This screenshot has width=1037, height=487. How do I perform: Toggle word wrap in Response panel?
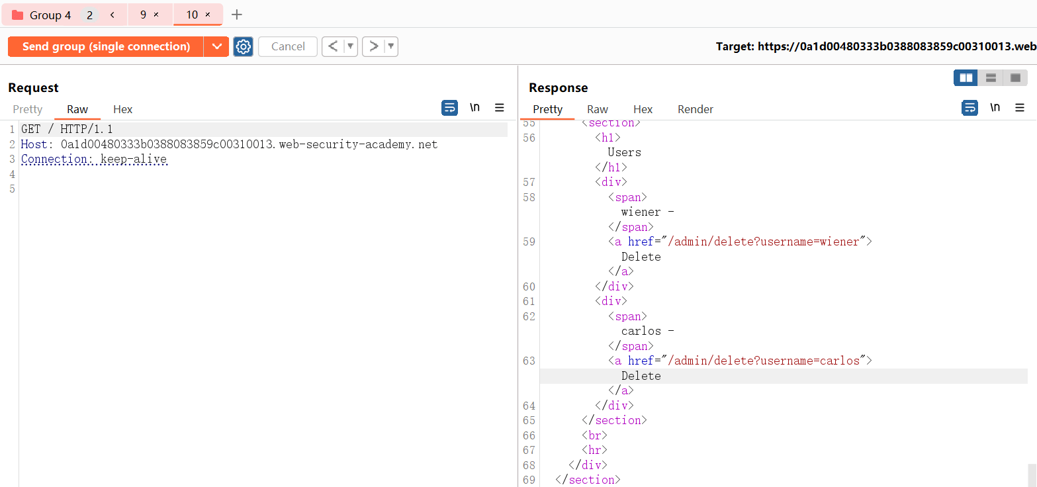(x=969, y=108)
